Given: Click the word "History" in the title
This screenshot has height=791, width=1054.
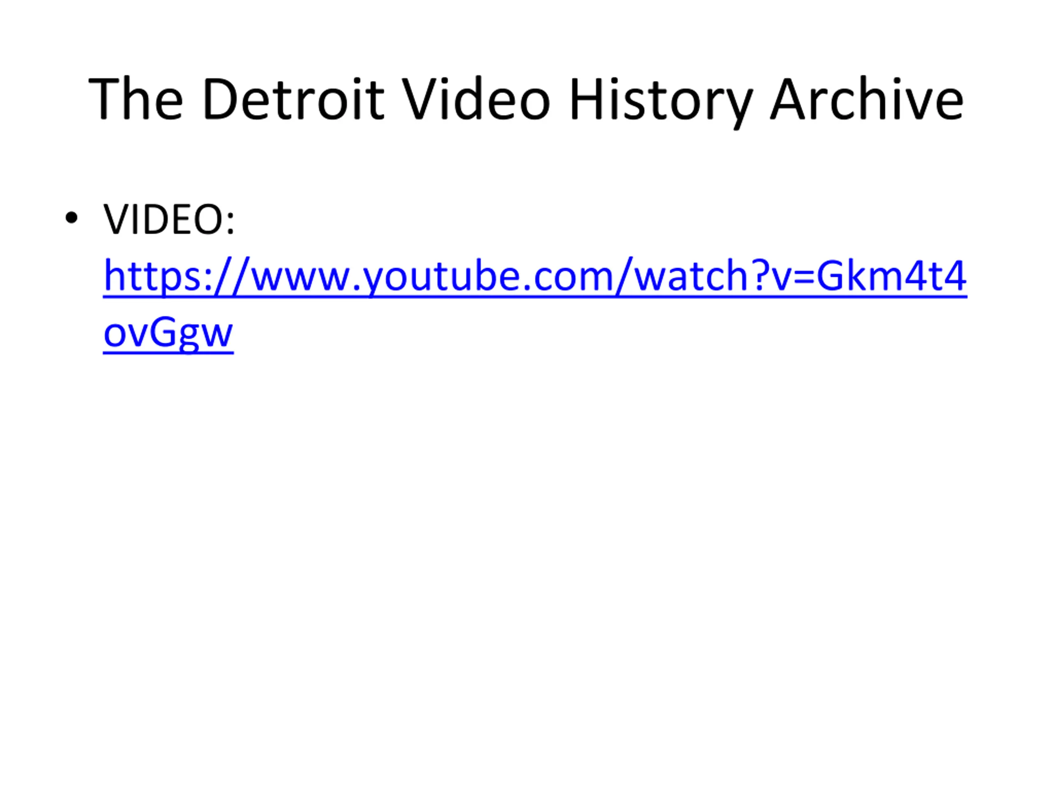Looking at the screenshot, I should coord(661,102).
